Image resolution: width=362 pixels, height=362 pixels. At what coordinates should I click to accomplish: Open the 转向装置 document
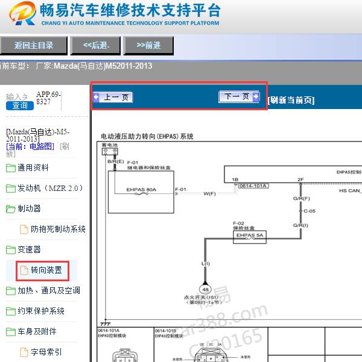click(x=46, y=270)
